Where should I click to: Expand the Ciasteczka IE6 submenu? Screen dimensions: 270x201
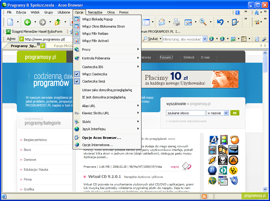click(107, 67)
